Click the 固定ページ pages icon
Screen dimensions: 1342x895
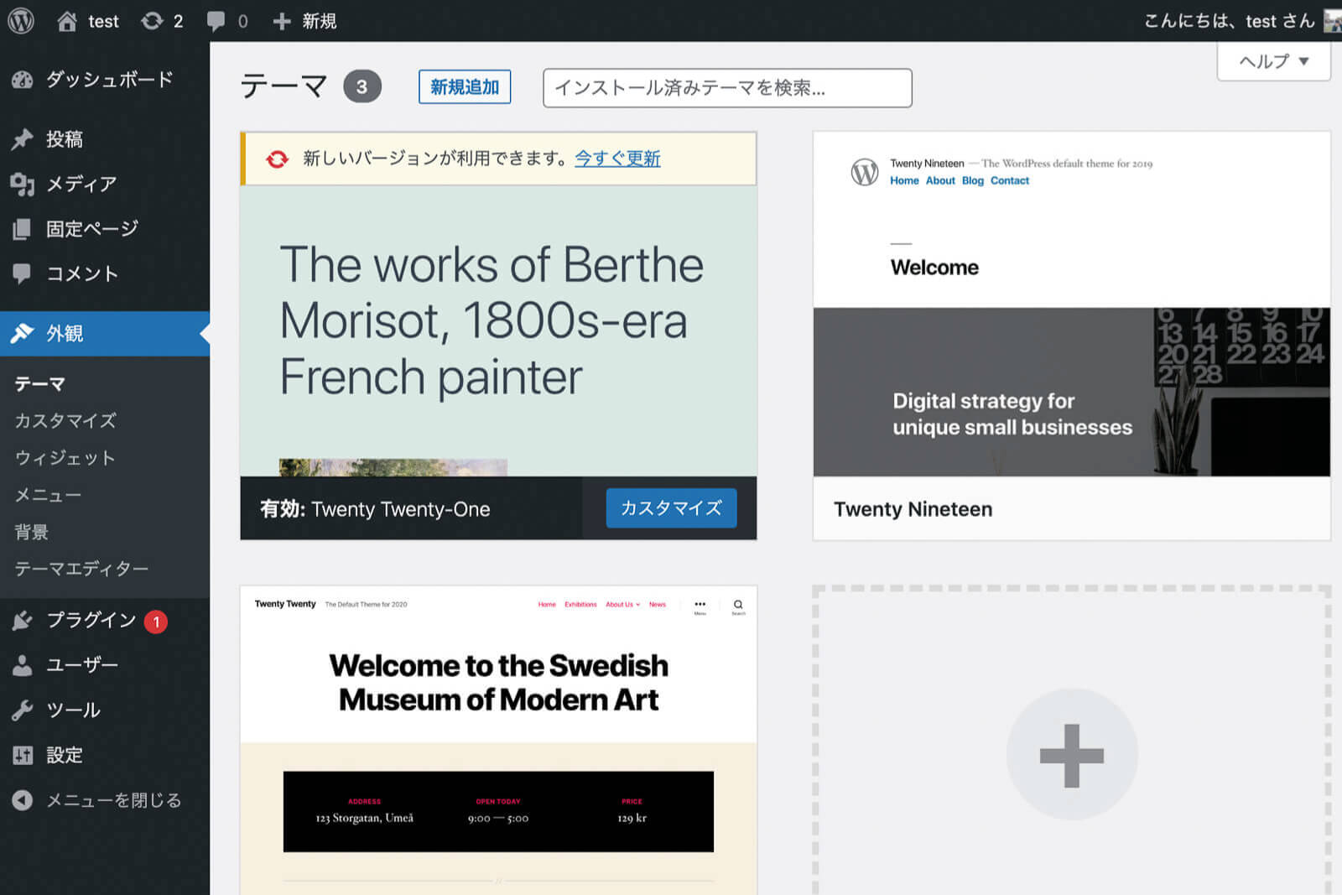(23, 229)
